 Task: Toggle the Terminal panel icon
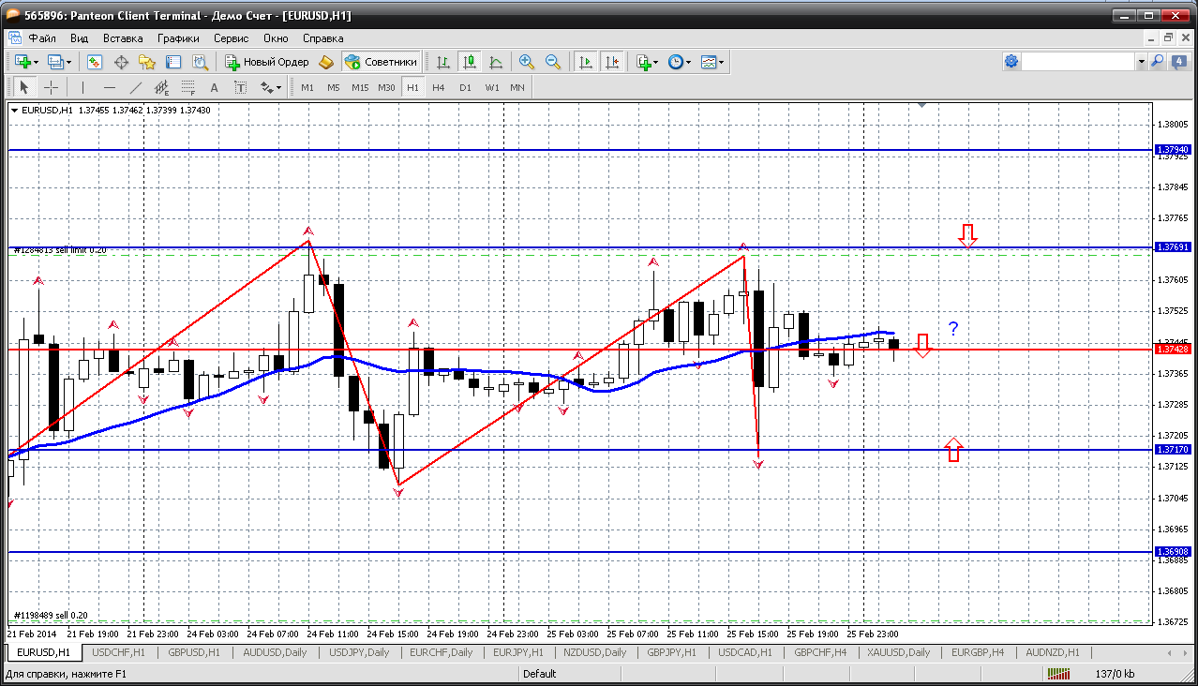pos(173,62)
